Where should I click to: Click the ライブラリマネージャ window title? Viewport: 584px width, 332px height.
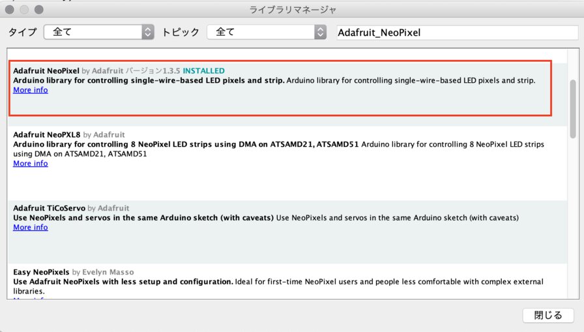293,10
